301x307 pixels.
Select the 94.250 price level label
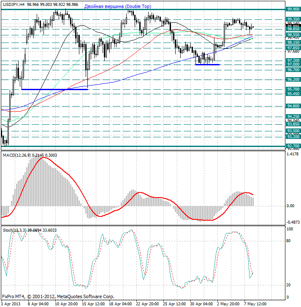tap(293, 117)
